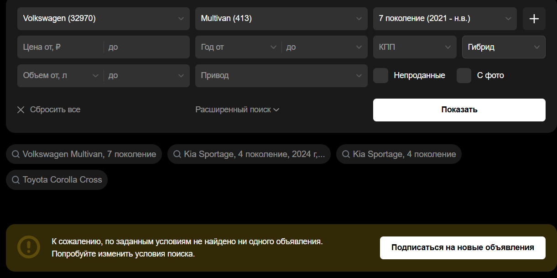Click the X icon beside Сбросить все
Screen dimensions: 557x278
pyautogui.click(x=21, y=110)
